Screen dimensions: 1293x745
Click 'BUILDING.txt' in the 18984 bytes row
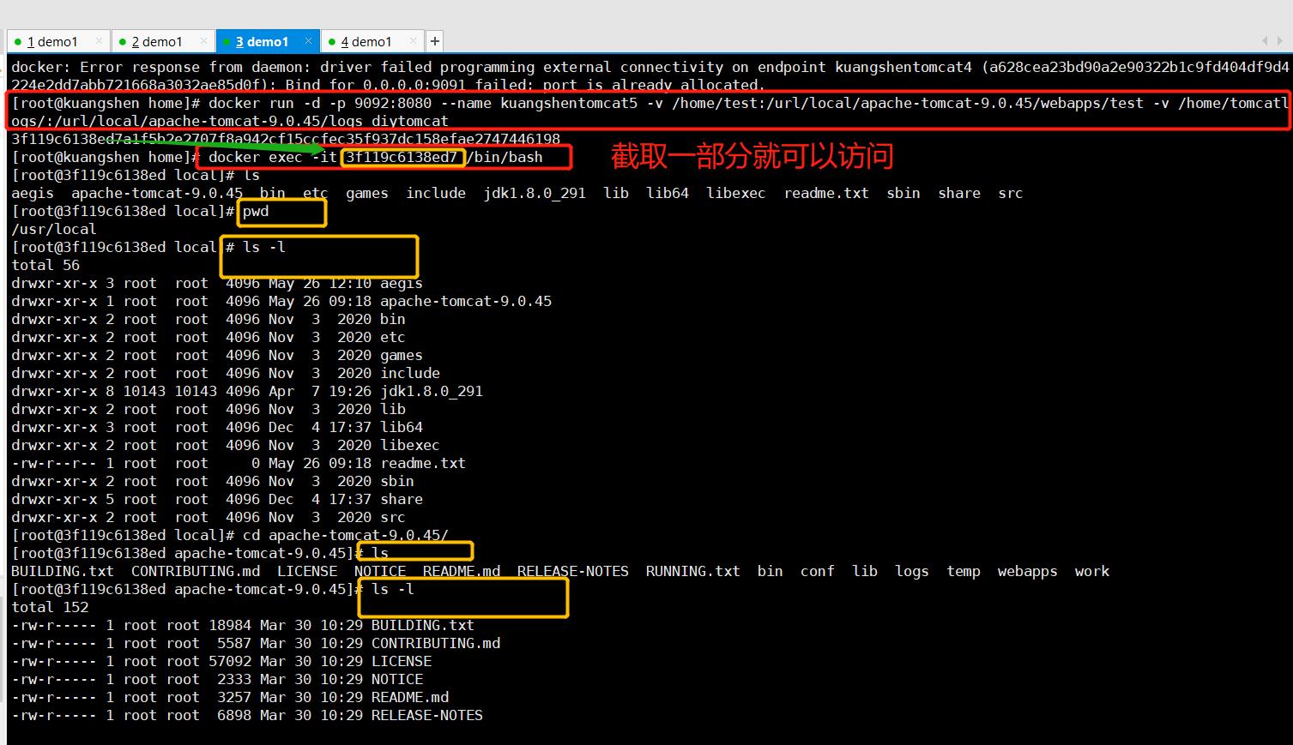(x=423, y=625)
